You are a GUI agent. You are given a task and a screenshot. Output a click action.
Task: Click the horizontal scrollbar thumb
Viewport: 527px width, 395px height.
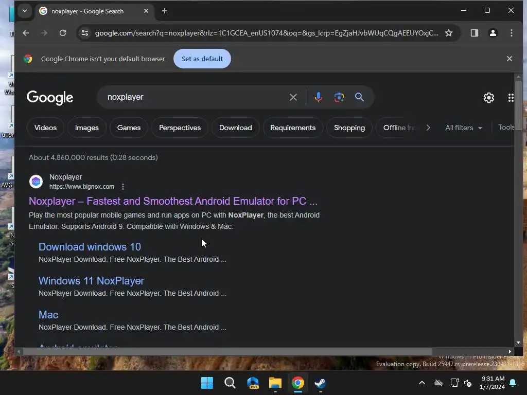point(227,351)
